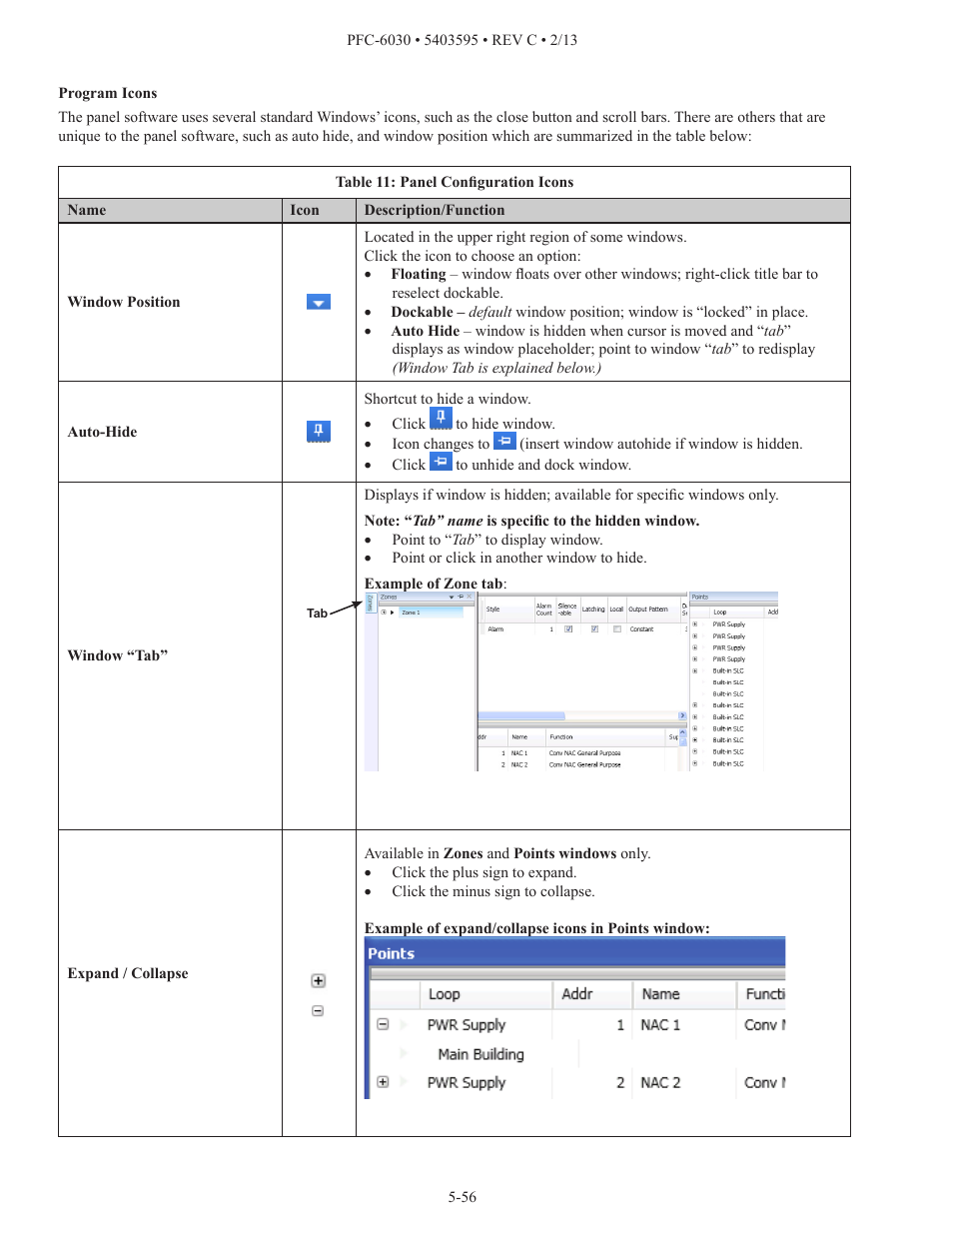Click the vertical pushpin icon beside 'to hide window'
The height and width of the screenshot is (1234, 953).
(441, 419)
